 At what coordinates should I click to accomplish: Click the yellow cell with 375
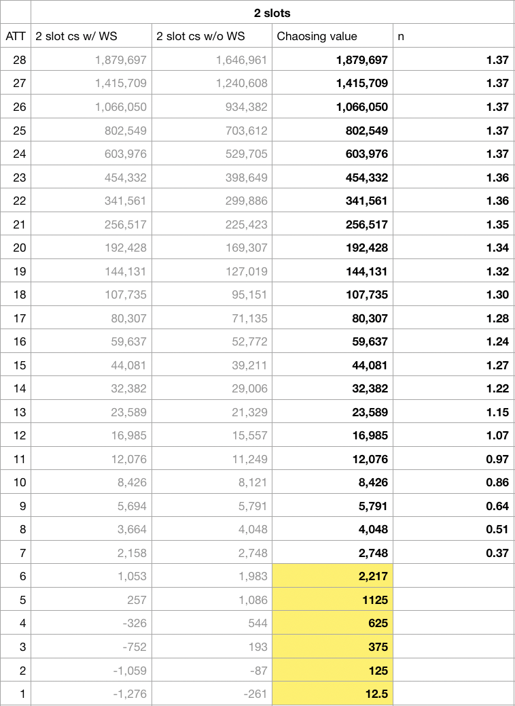(333, 647)
